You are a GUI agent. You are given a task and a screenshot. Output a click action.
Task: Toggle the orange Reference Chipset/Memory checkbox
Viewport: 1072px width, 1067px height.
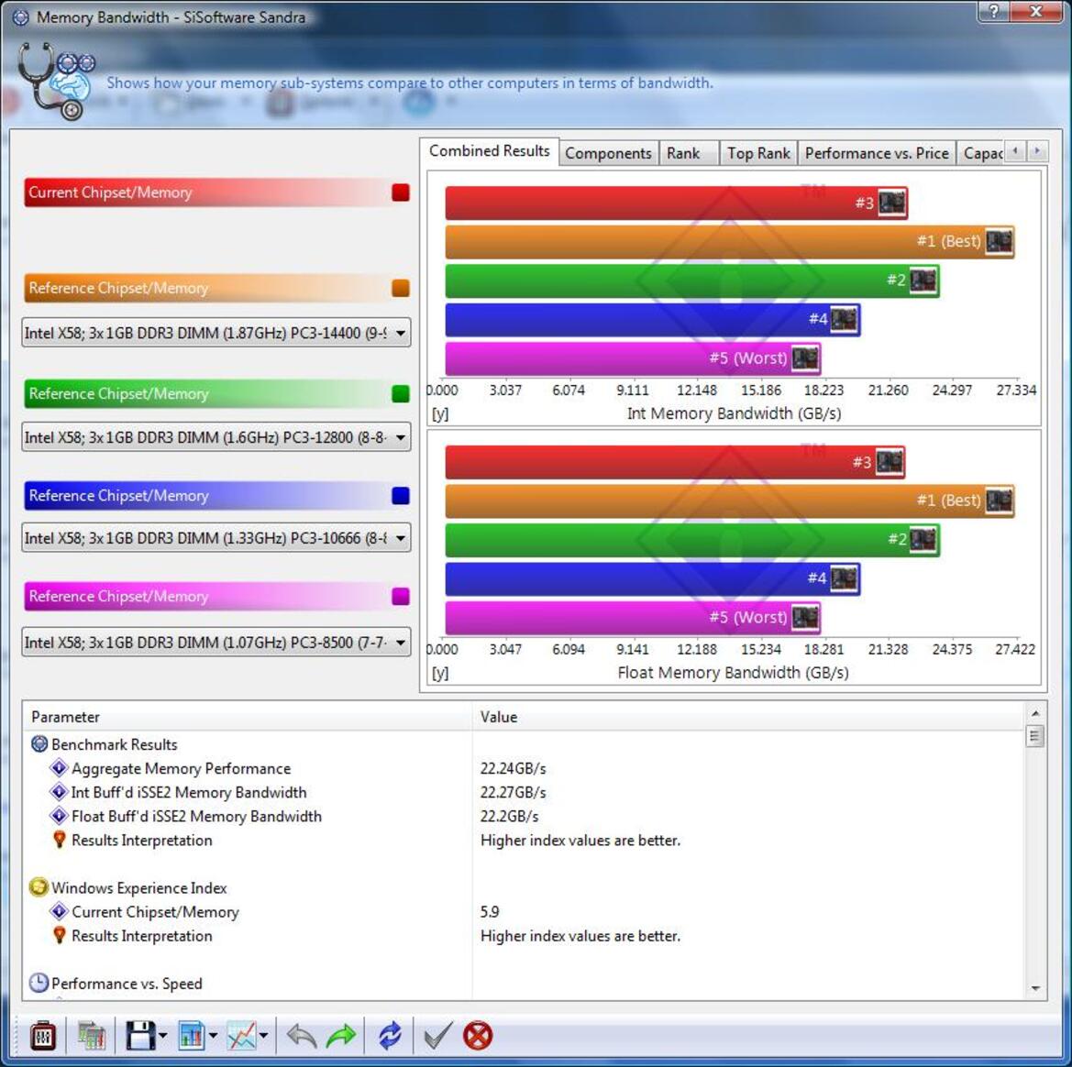401,288
